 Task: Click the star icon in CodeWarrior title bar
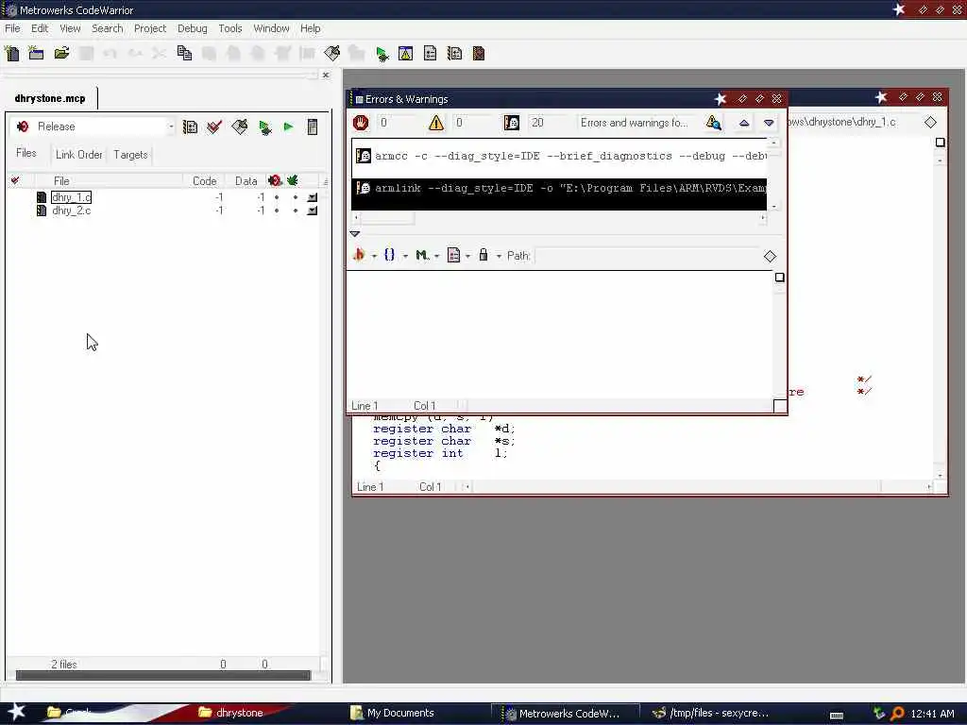click(x=899, y=9)
